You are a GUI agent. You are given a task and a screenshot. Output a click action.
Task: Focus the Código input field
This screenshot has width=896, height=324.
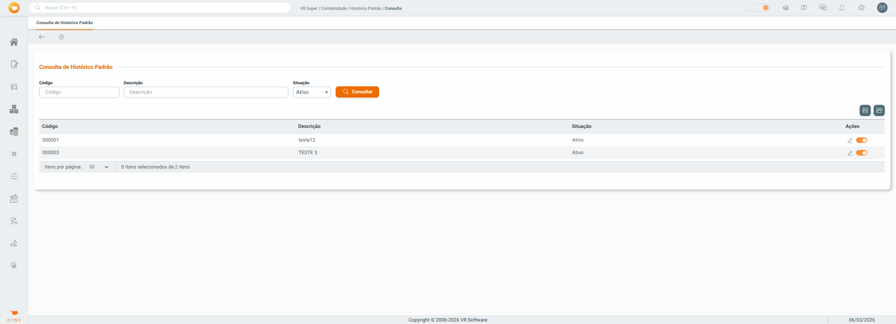pyautogui.click(x=79, y=92)
